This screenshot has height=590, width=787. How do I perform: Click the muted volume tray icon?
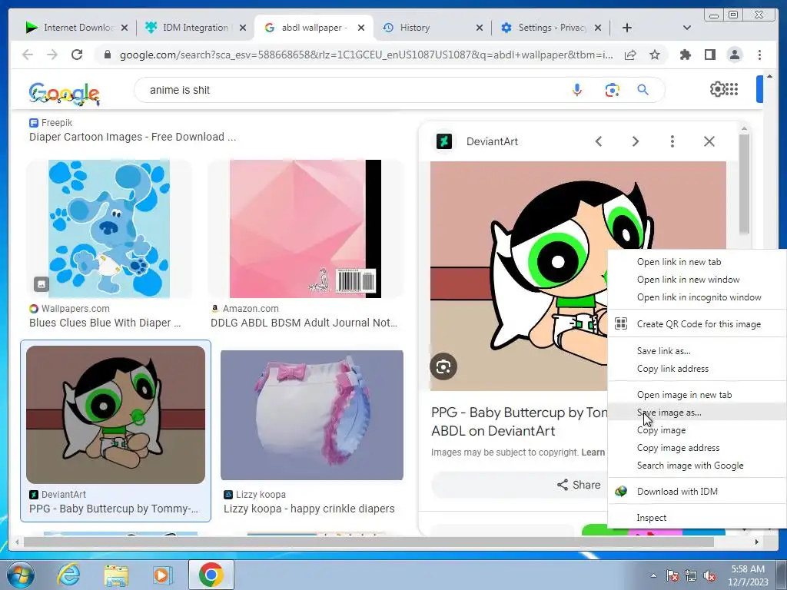tap(709, 576)
